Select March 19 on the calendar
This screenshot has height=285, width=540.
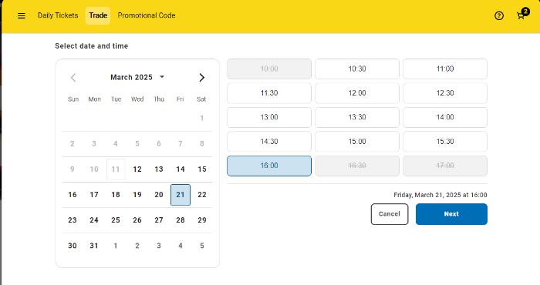point(137,195)
